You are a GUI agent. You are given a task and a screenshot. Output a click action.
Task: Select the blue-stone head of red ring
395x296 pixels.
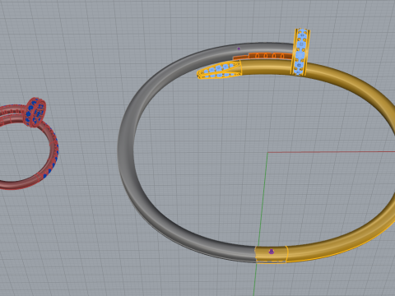[35, 112]
